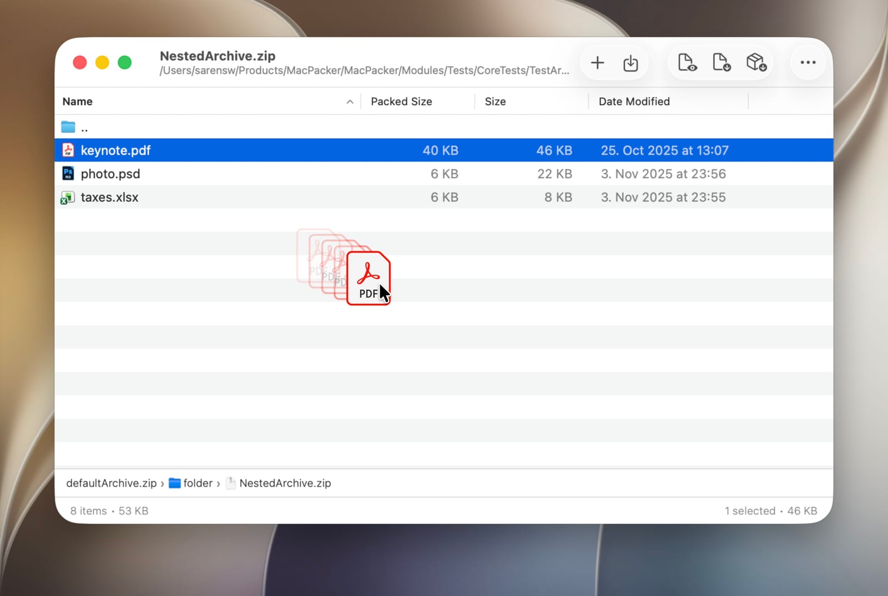Click the blue folder icon in the path bar

(x=175, y=483)
